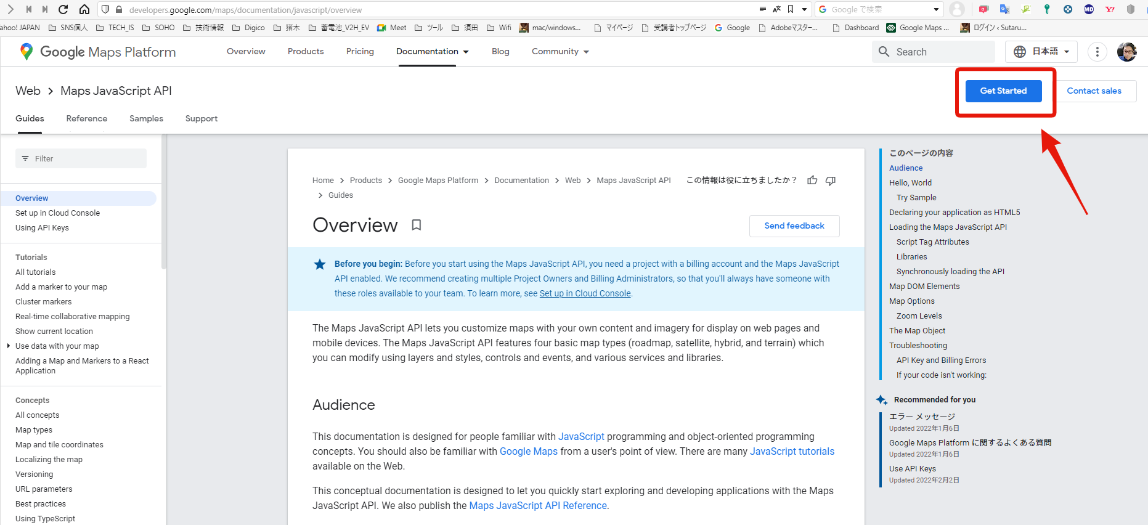Bookmark the Overview page with bookmark icon
This screenshot has width=1148, height=525.
[417, 225]
